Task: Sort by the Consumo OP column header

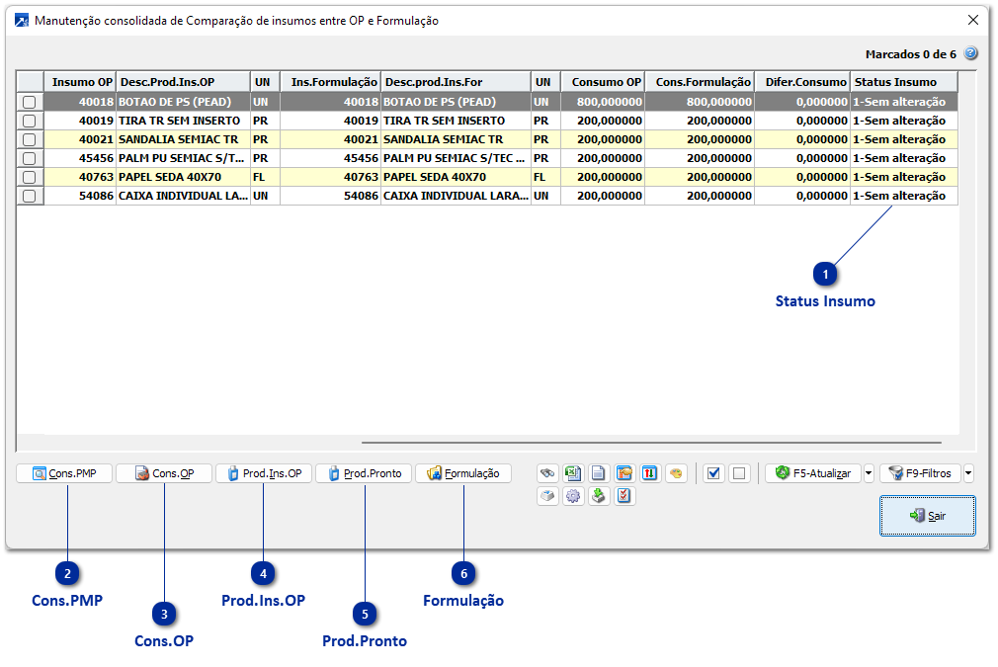Action: (603, 82)
